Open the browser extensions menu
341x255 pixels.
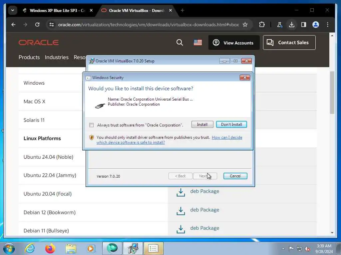point(262,25)
